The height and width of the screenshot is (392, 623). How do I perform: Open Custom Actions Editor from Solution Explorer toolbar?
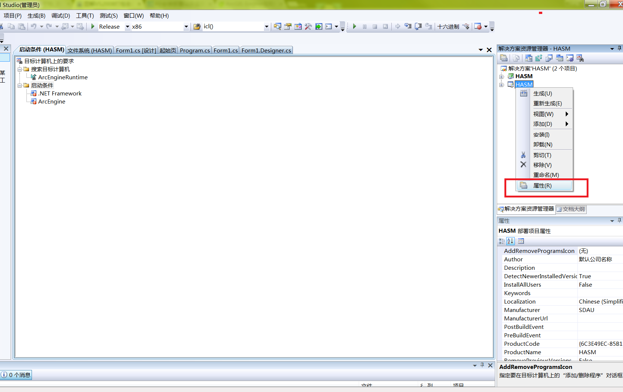tap(569, 58)
